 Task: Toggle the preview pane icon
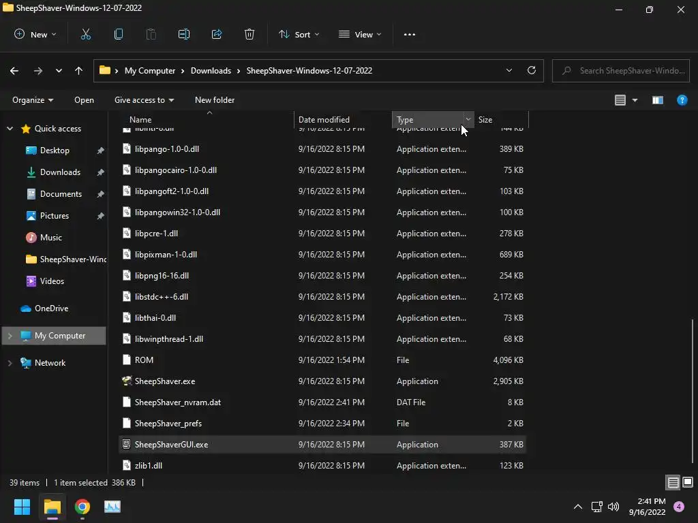coord(658,100)
